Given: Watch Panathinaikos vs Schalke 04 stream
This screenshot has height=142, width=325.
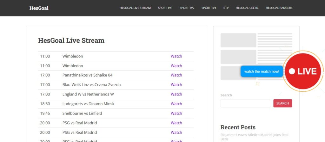Looking at the screenshot, I should point(176,75).
